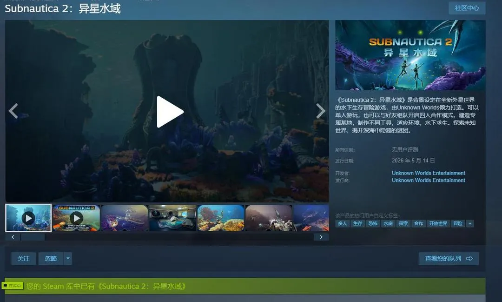Viewport: 502px width, 302px height.
Task: Click the thumbnail strip left scroll arrow
Action: [x=13, y=237]
